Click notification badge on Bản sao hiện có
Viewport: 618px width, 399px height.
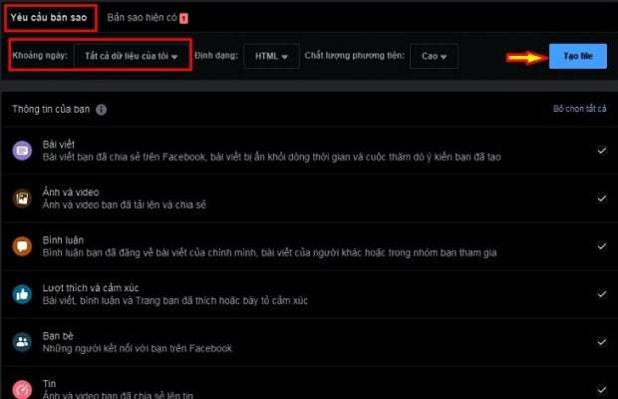tap(183, 18)
